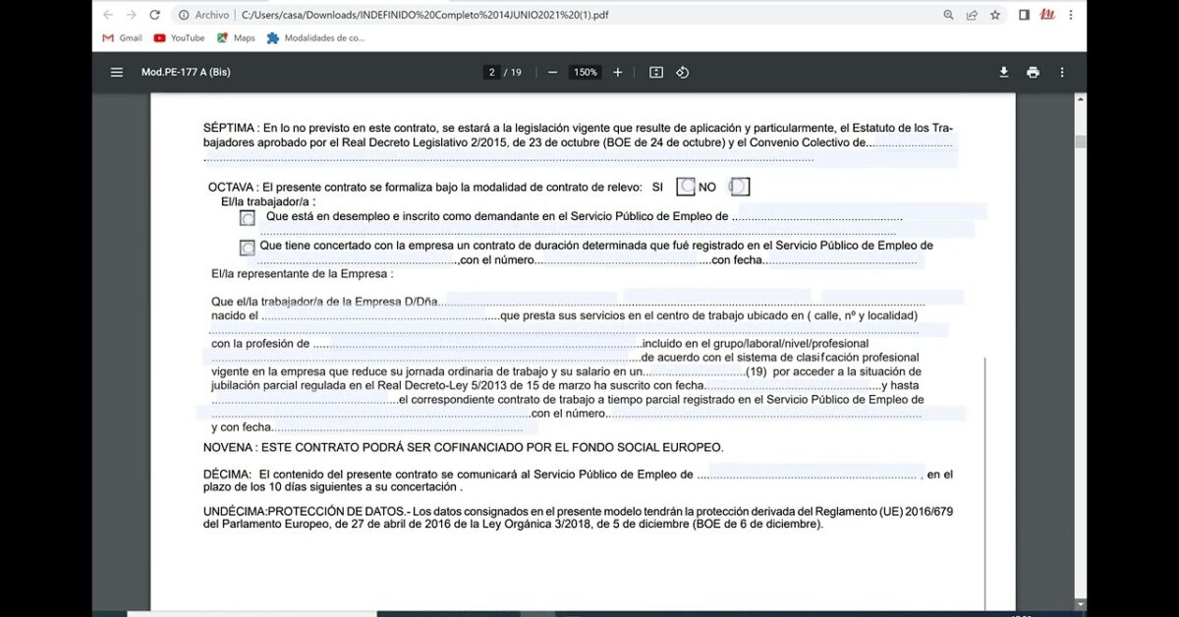
Task: Tick the 'Que está en desempleo' checkbox
Action: click(x=248, y=218)
